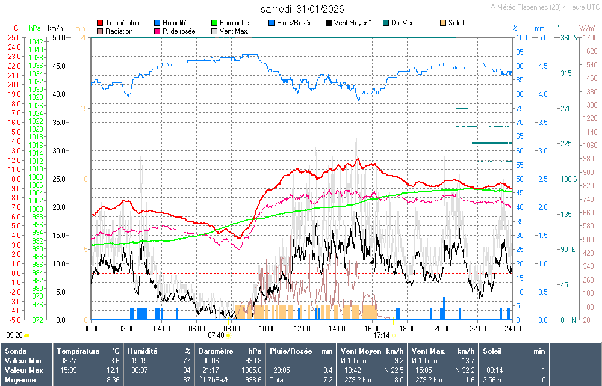Click the green Baromètre legend square
602x386 pixels.
[214, 23]
